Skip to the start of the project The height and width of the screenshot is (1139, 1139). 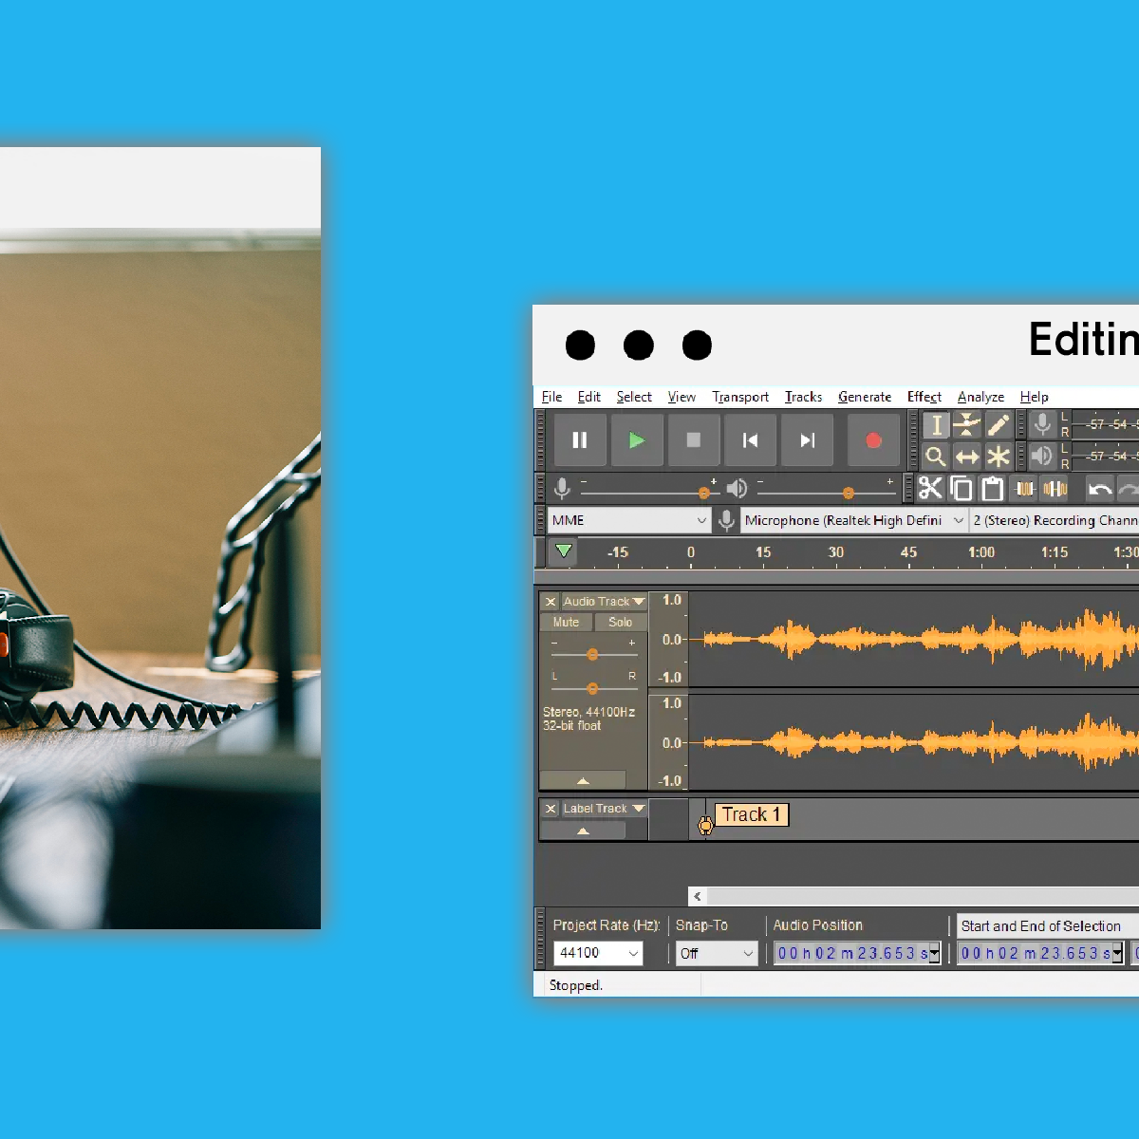pyautogui.click(x=751, y=439)
